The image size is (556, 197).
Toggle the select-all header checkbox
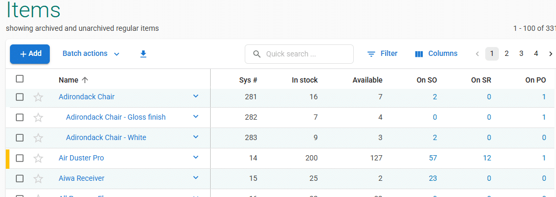20,79
